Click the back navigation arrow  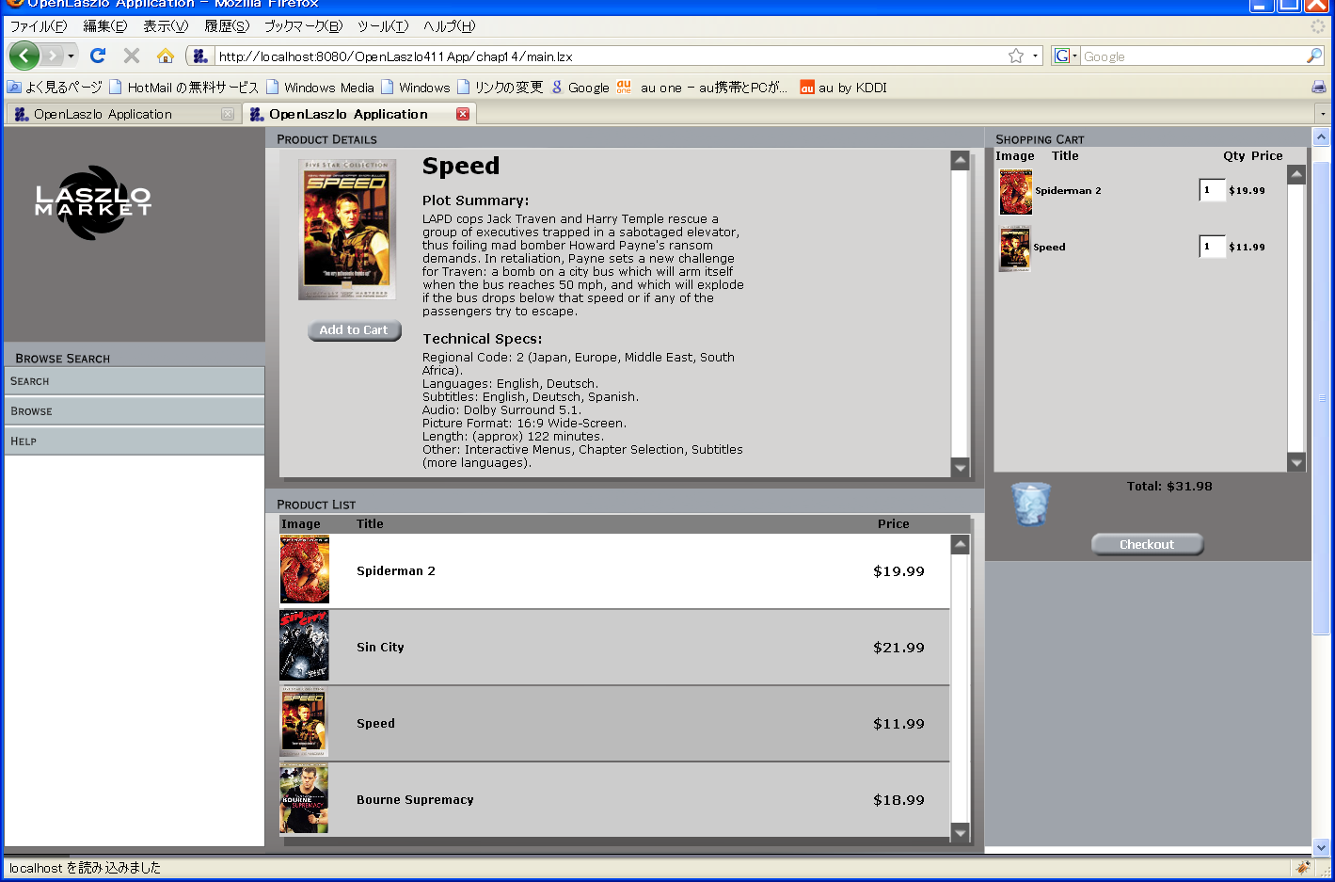25,56
